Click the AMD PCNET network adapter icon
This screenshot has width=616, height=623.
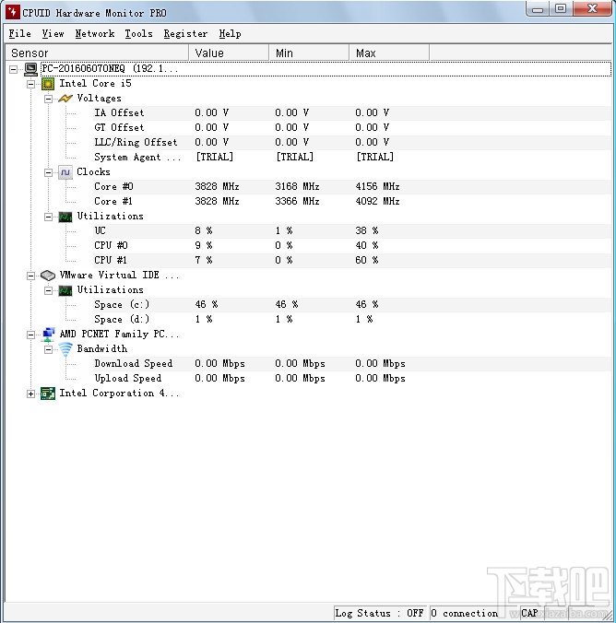pyautogui.click(x=48, y=335)
